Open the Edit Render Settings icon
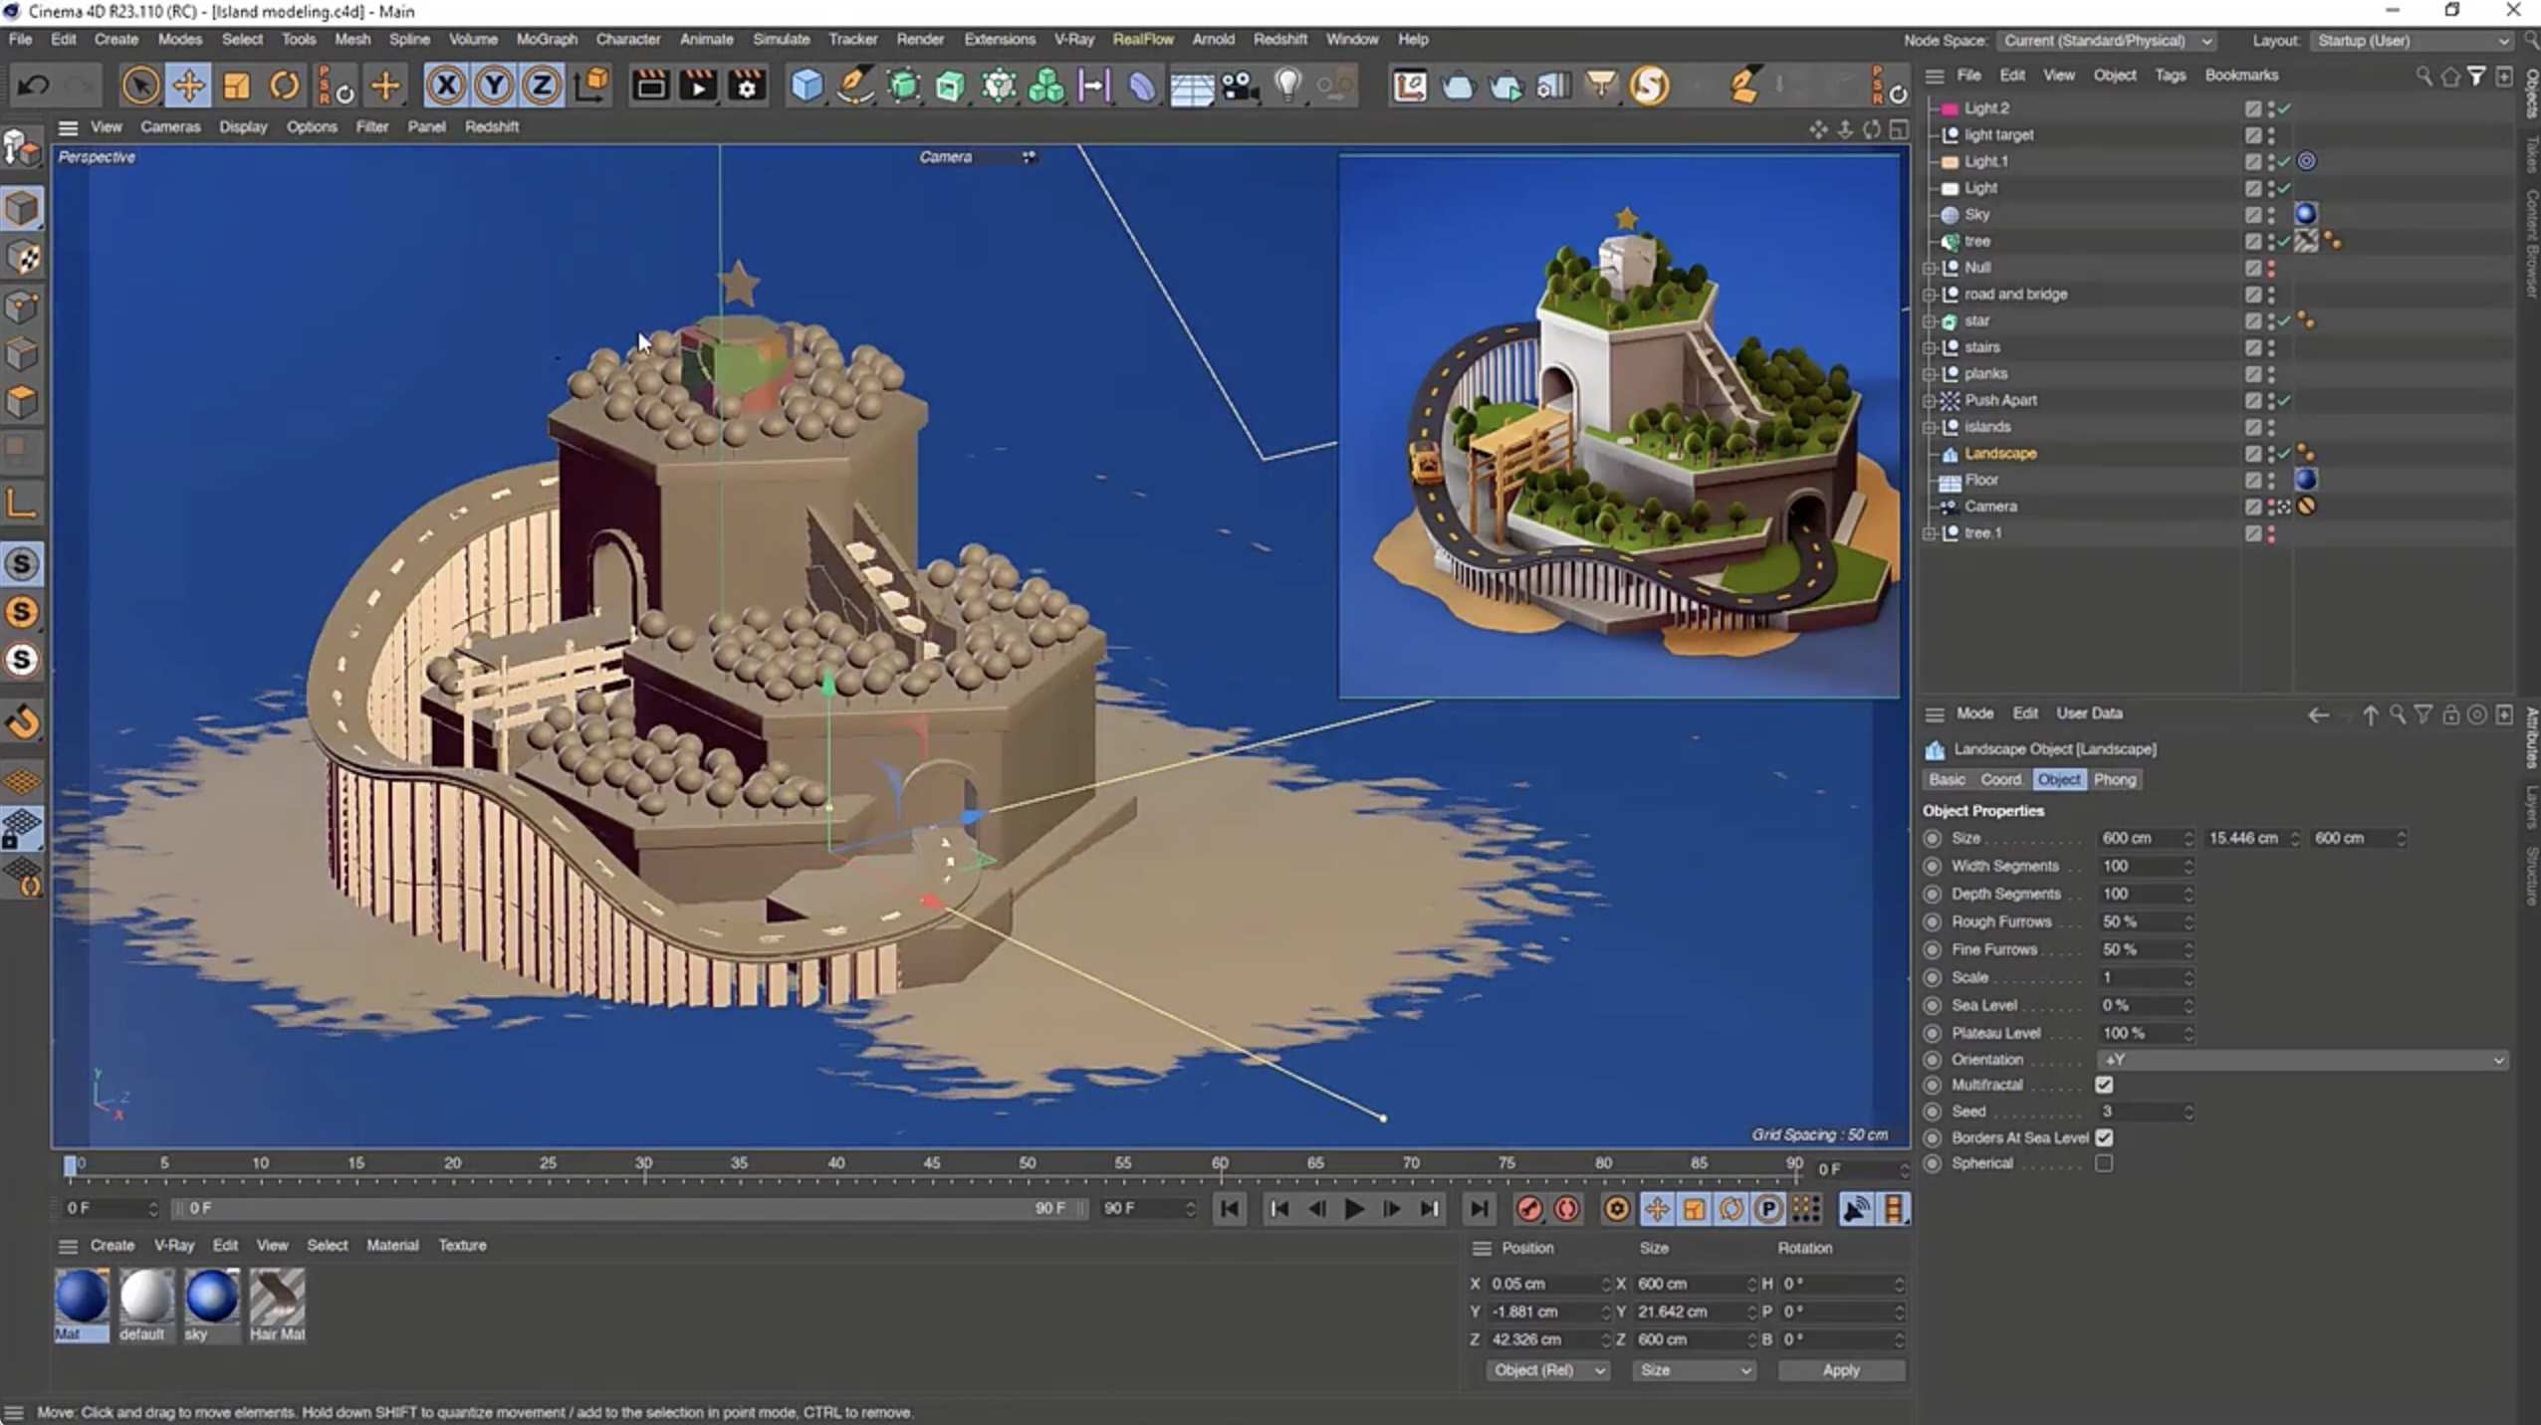Screen dimensions: 2541x1425 coord(748,86)
